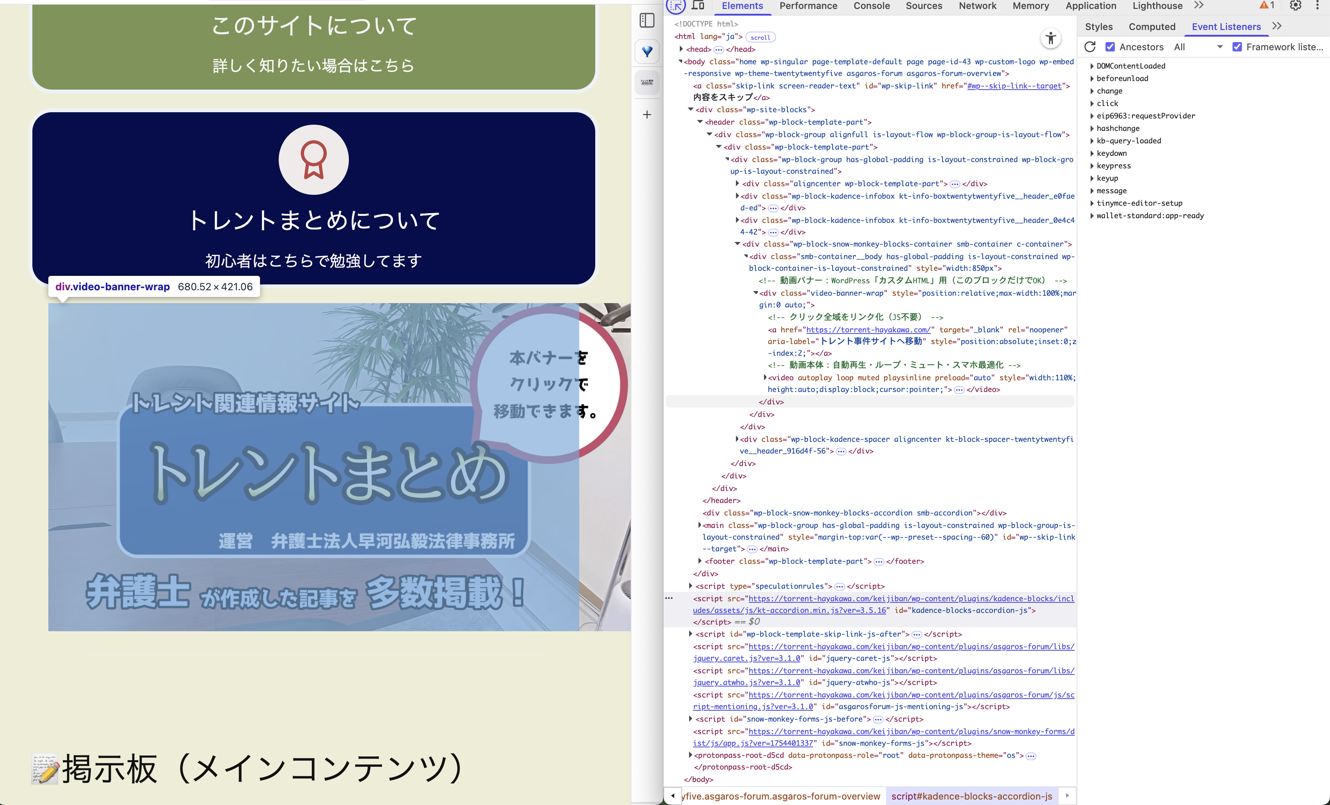Click the warning issues counter icon
Image resolution: width=1330 pixels, height=805 pixels.
pos(1267,5)
